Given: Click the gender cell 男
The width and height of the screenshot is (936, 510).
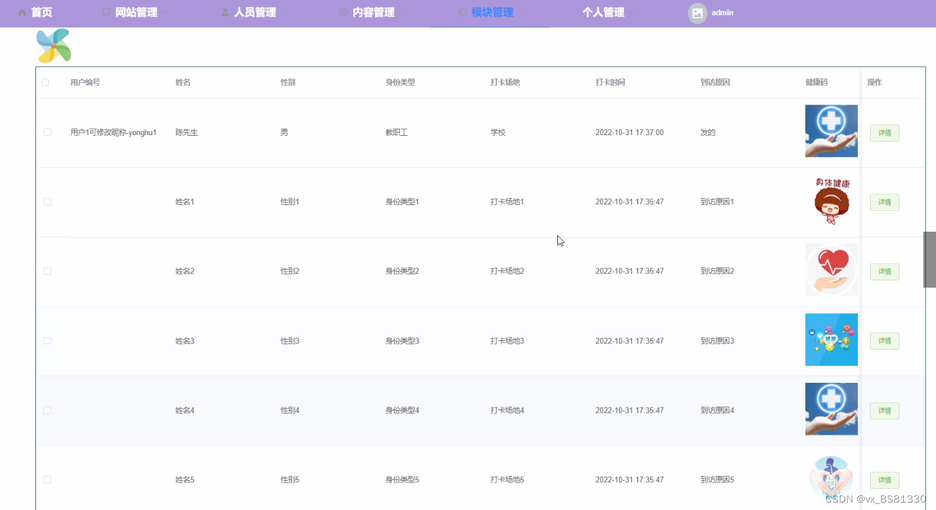Looking at the screenshot, I should coord(285,132).
